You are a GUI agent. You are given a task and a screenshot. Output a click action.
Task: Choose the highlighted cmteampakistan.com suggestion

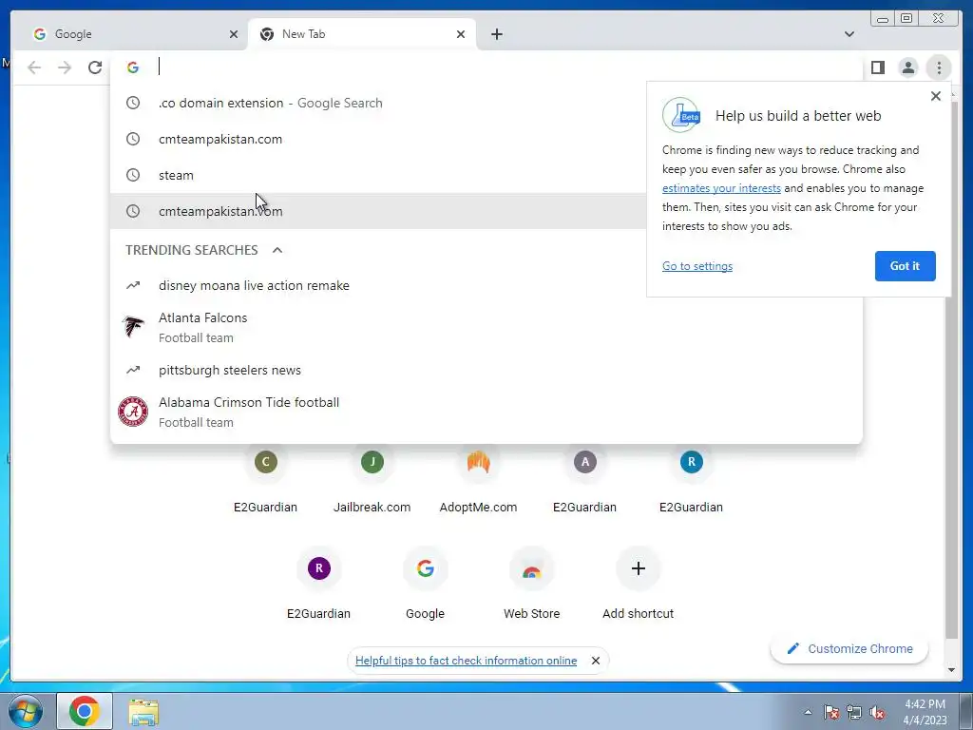coord(378,211)
